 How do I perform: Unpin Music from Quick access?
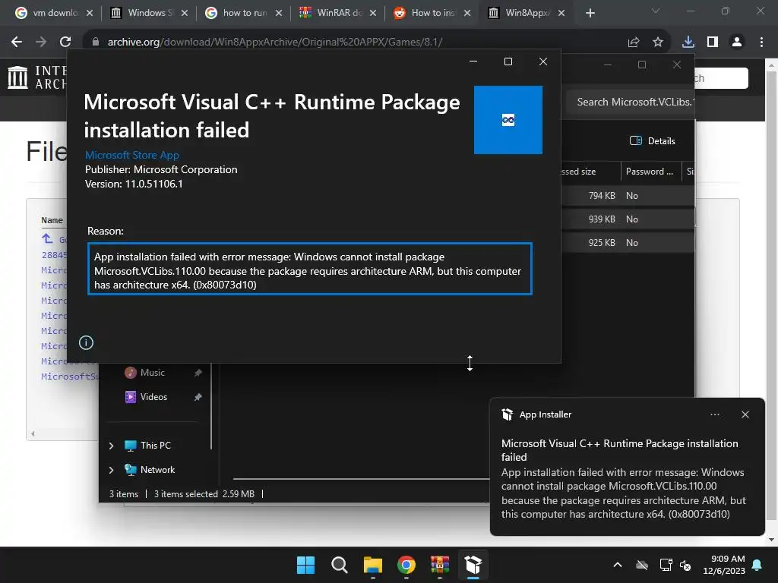point(198,373)
